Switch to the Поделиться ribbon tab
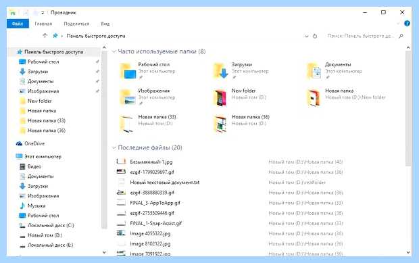The width and height of the screenshot is (419, 263). pyautogui.click(x=76, y=24)
